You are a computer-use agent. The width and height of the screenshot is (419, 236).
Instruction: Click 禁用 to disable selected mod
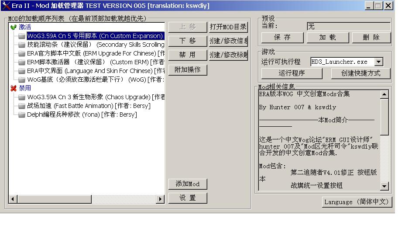[187, 55]
